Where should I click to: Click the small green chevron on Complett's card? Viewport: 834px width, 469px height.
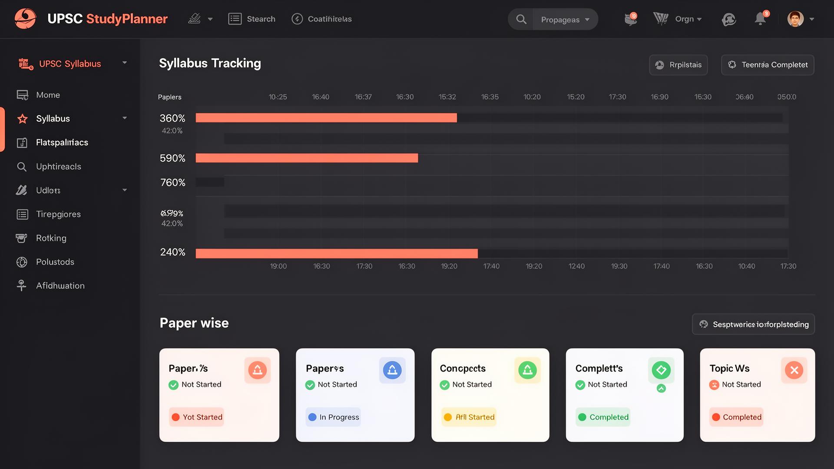[661, 389]
